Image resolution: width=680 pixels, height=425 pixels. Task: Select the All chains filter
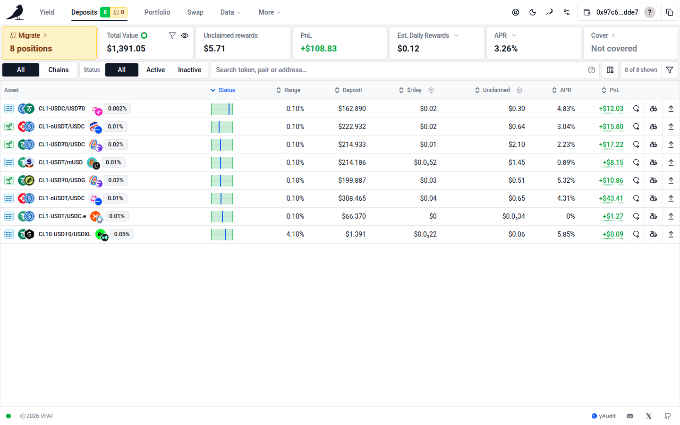tap(21, 70)
